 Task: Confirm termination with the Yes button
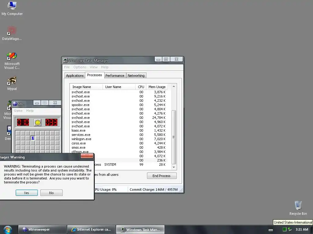point(27,193)
